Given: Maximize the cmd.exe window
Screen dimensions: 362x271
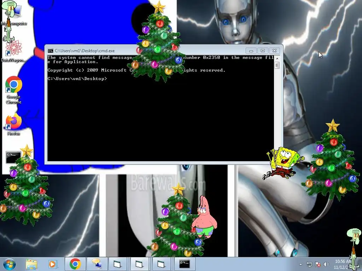Looking at the screenshot, I should click(263, 51).
